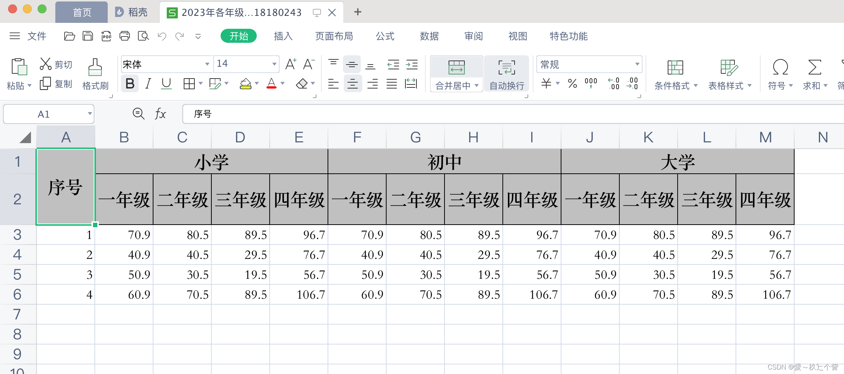
Task: Open the font size dropdown showing 14
Action: pyautogui.click(x=273, y=63)
